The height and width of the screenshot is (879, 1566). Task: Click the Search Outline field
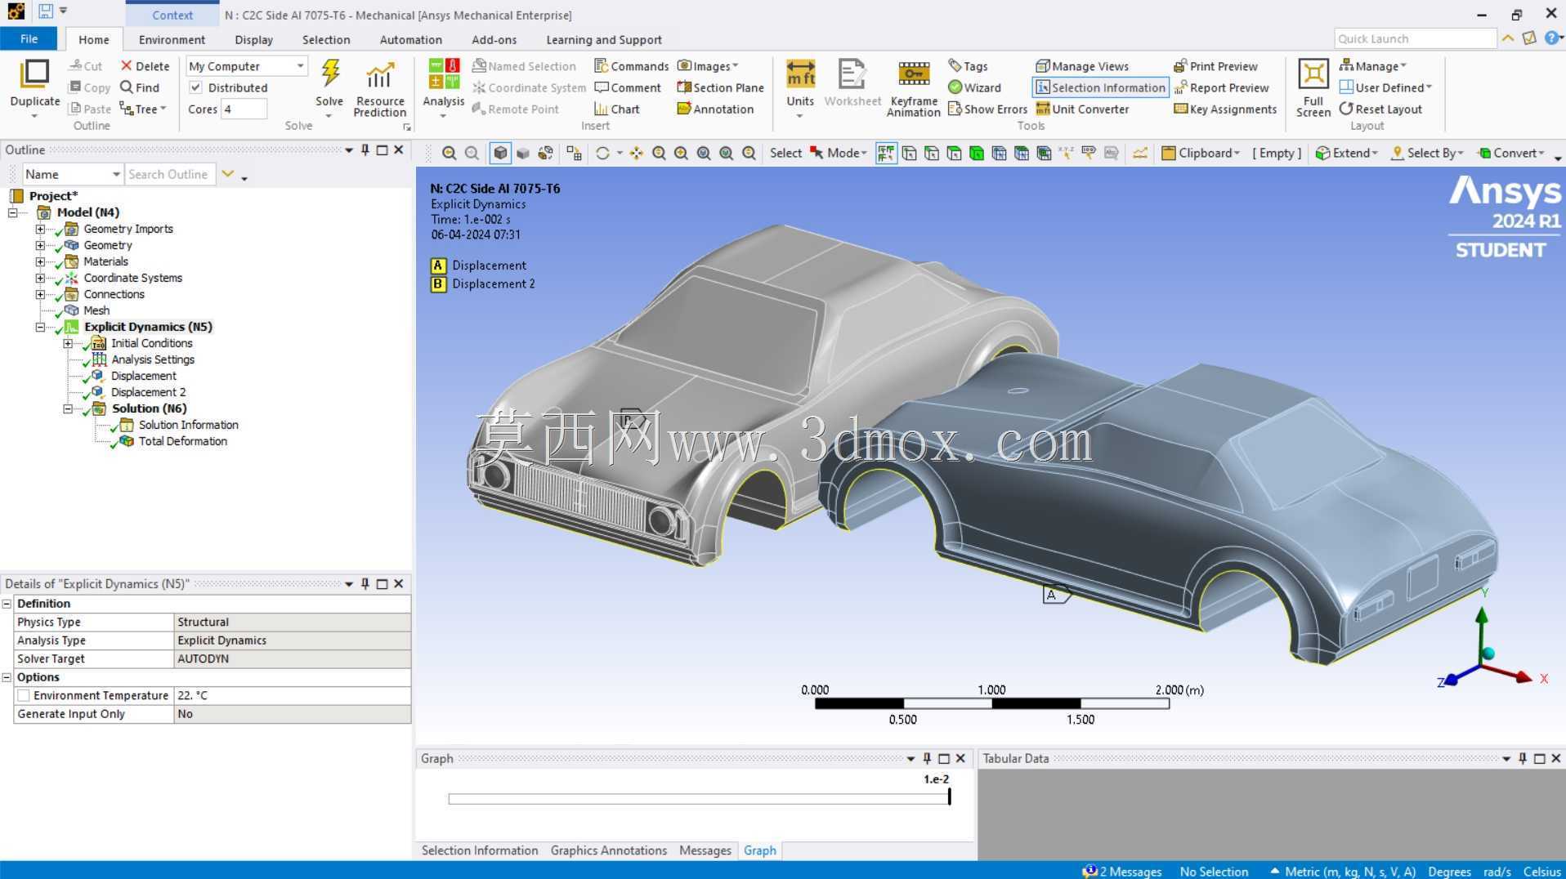(x=170, y=174)
